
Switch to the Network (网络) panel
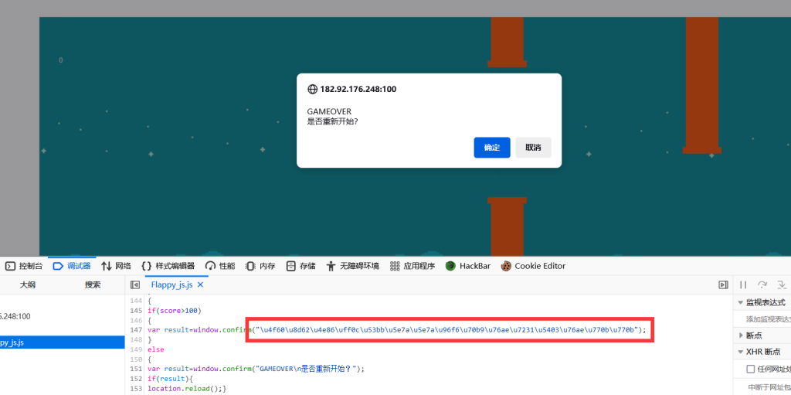[x=116, y=266]
